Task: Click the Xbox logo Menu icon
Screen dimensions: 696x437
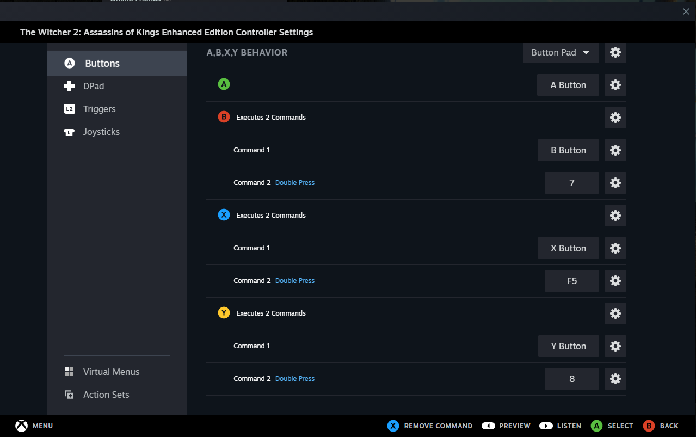Action: 21,426
